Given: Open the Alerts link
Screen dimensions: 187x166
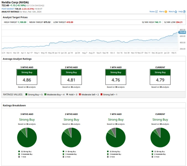Looking at the screenshot, I should [x=162, y=11].
